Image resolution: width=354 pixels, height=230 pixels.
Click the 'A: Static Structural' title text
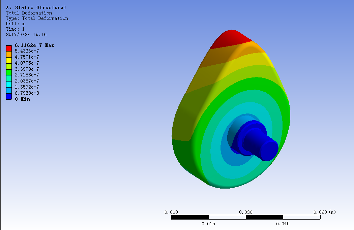pos(36,7)
